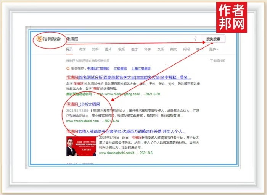Select the 英文 search tab
The image size is (267, 195).
[x=173, y=49]
